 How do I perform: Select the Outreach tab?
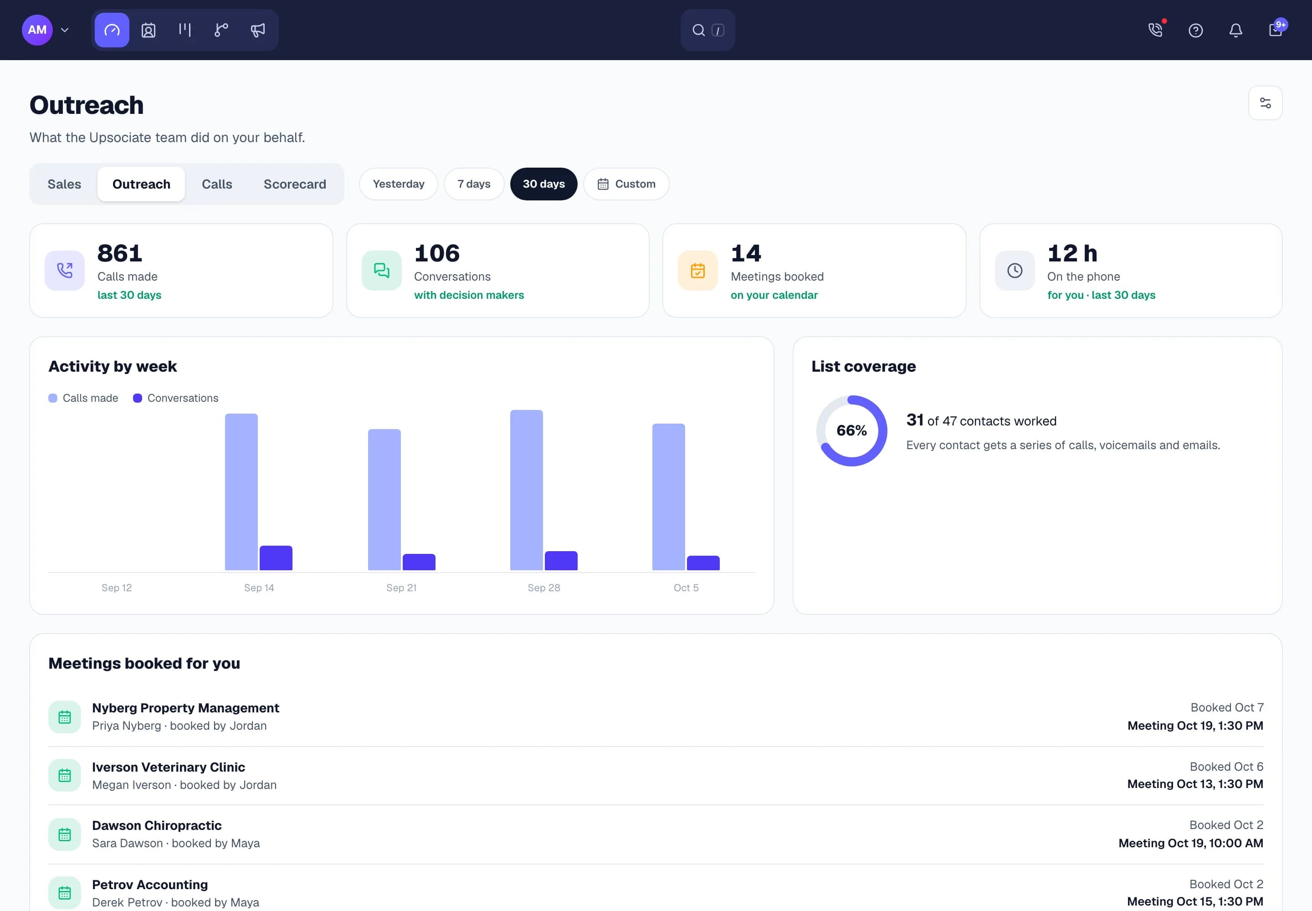[x=141, y=184]
